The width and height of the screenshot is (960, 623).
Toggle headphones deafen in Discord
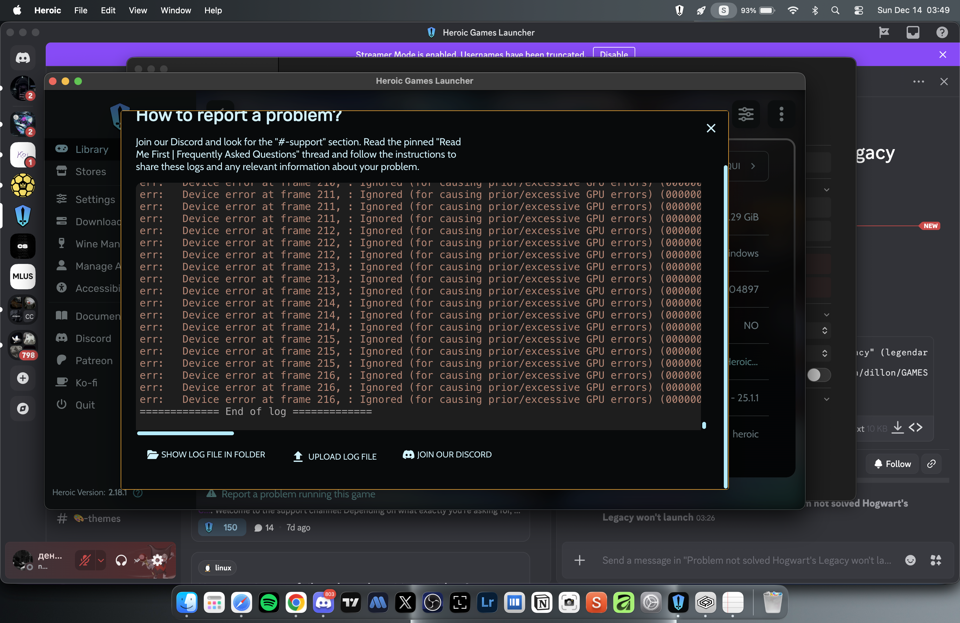[121, 560]
